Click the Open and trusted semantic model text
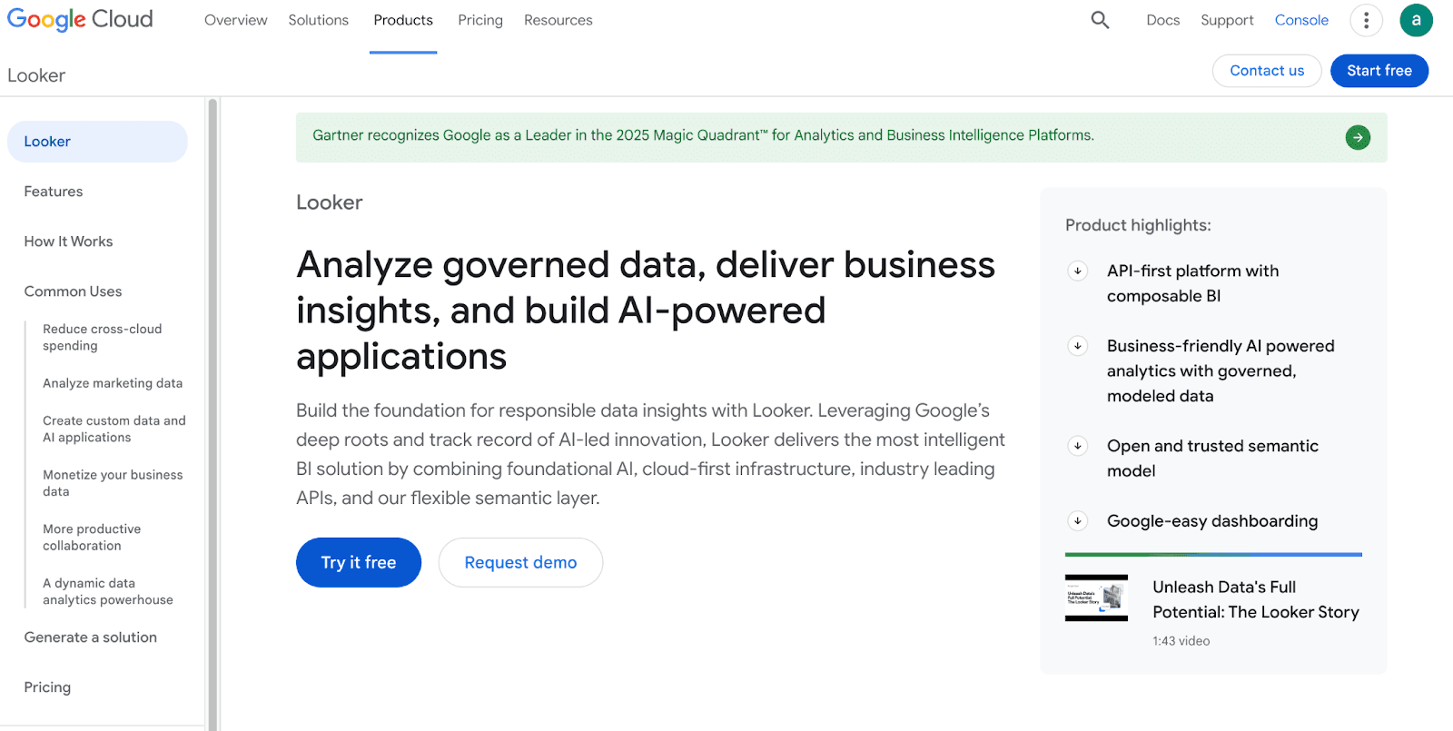Viewport: 1453px width, 731px height. point(1212,459)
